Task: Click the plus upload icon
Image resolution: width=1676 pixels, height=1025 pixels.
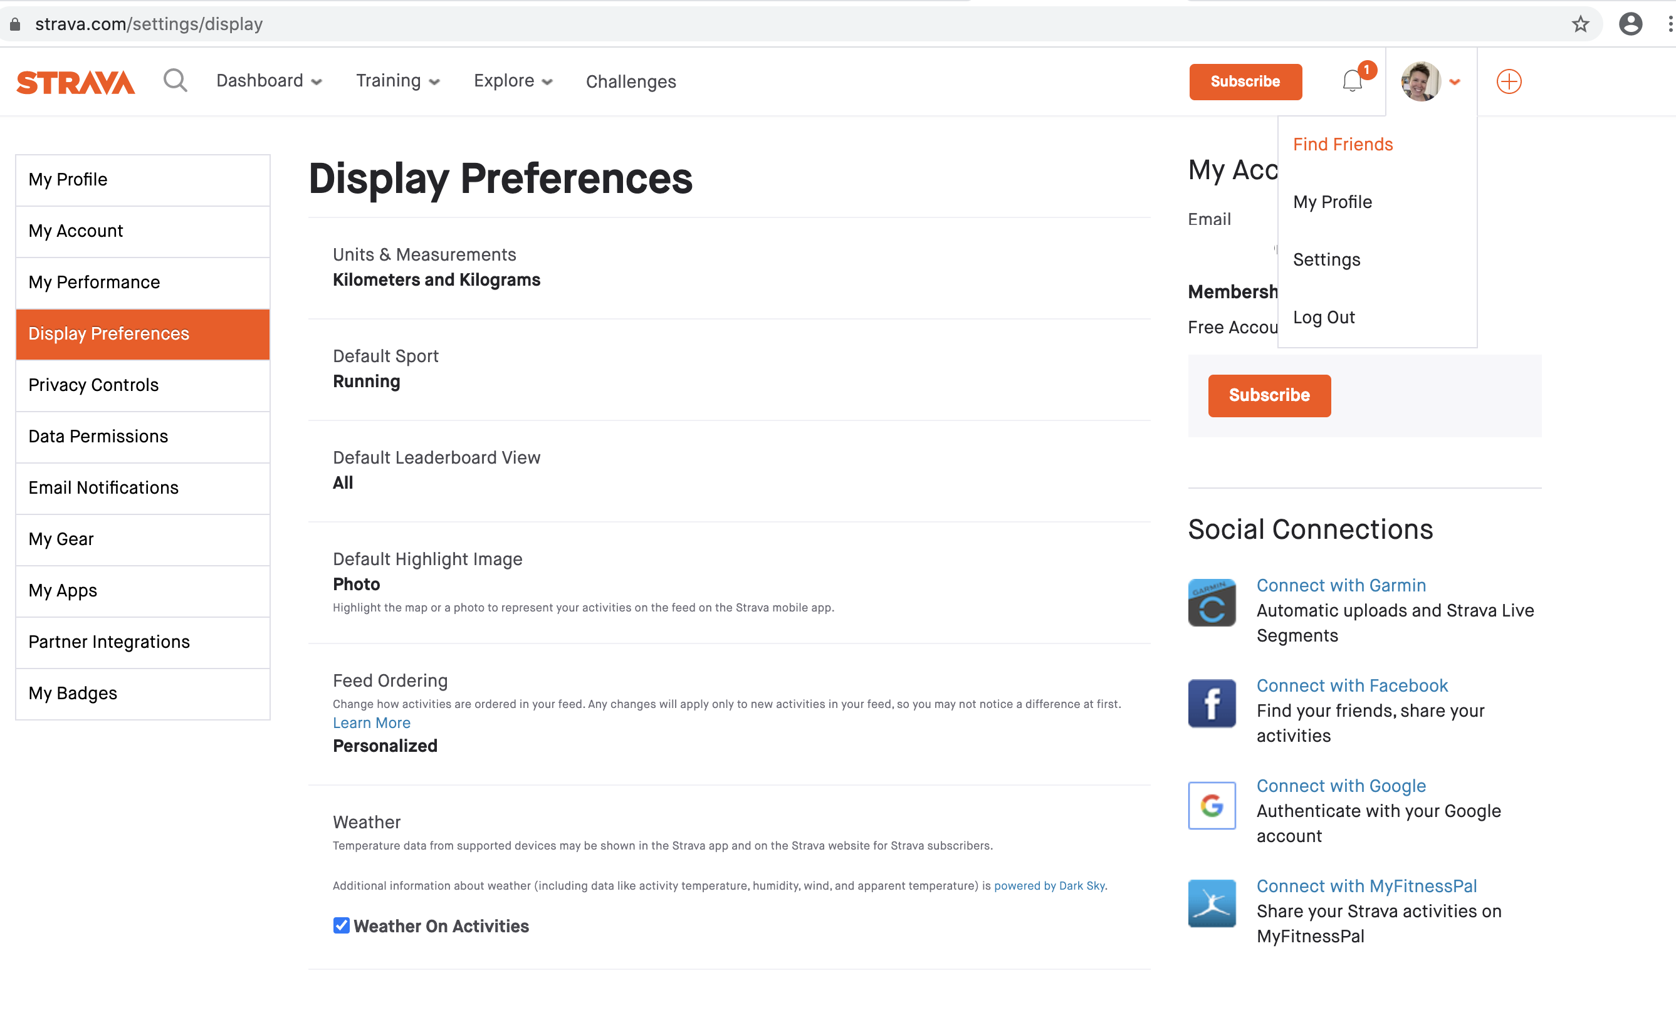Action: [x=1509, y=81]
